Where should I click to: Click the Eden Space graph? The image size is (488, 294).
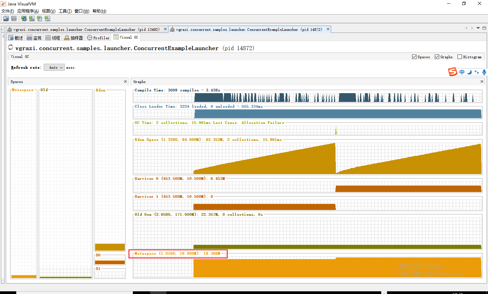308,158
